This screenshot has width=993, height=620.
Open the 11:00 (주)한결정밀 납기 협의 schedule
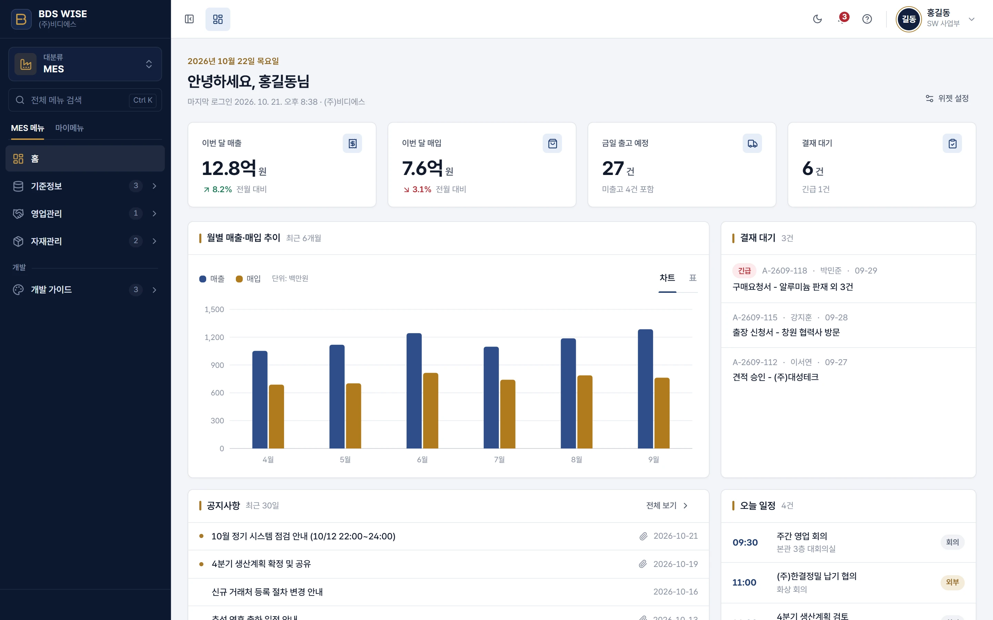(848, 583)
